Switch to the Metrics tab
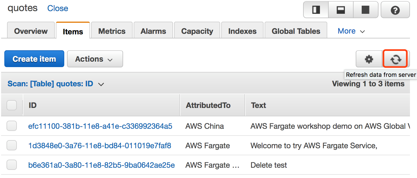Viewport: 417px width, 178px height. tap(112, 31)
